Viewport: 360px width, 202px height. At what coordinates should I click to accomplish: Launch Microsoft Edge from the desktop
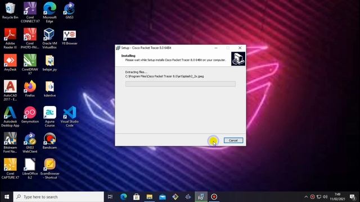(49, 12)
